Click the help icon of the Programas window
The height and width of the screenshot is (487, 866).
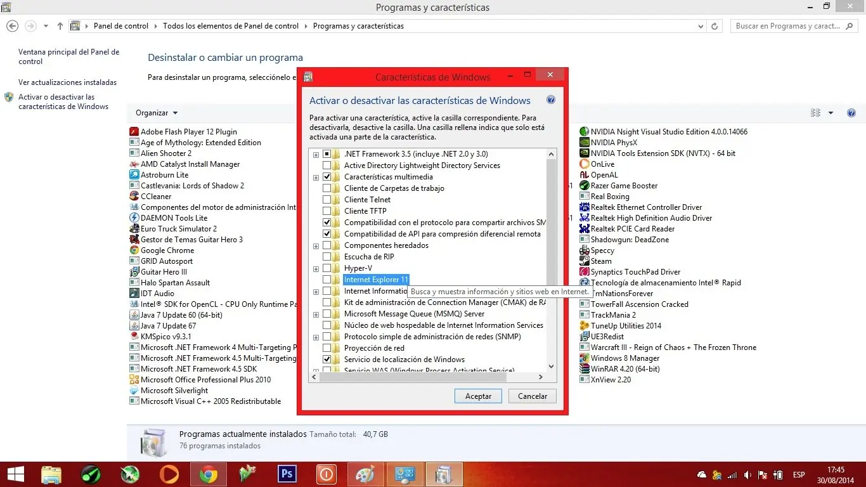(x=851, y=113)
